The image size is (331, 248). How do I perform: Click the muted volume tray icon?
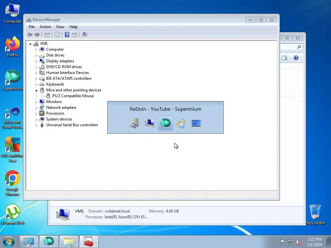(x=298, y=242)
